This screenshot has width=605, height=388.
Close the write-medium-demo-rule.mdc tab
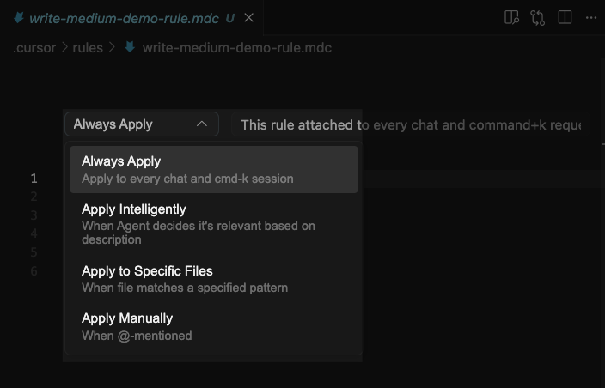point(249,18)
